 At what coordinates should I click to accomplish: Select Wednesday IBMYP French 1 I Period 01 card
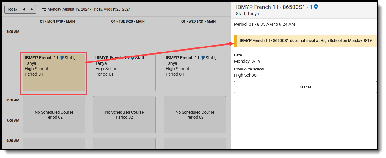[x=195, y=73]
